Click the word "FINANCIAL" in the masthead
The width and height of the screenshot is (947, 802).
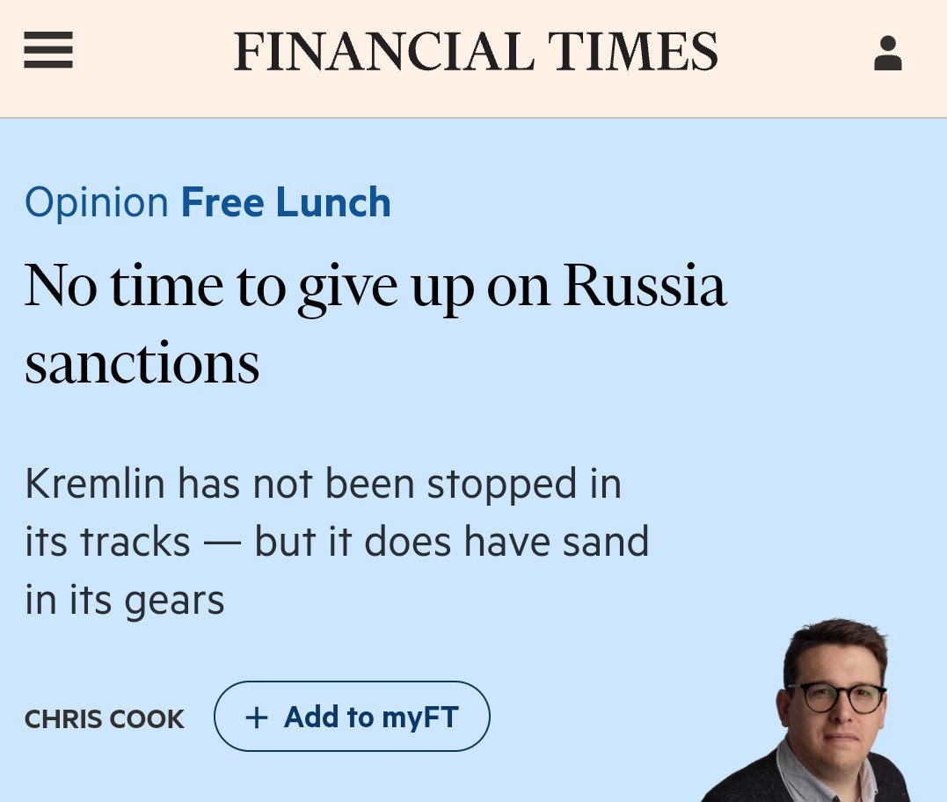(383, 52)
